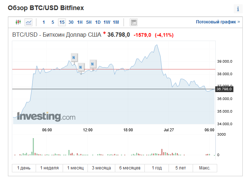
Task: Open the news table panel icon
Action: point(134,22)
